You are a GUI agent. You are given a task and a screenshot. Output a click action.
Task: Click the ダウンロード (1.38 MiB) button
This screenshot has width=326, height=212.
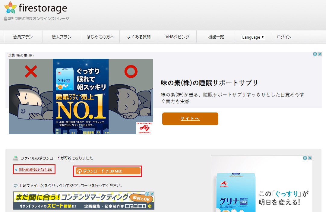click(x=108, y=171)
